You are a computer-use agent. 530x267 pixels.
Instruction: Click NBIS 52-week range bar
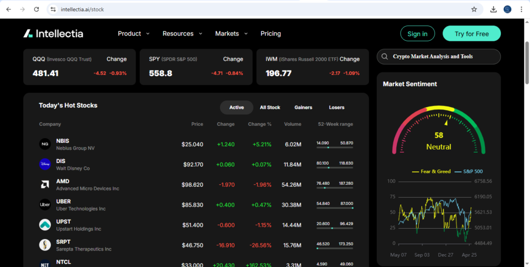[x=335, y=147]
